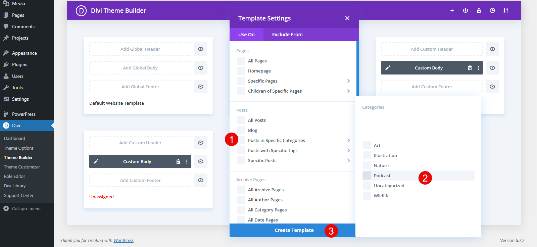Check the Art category checkbox
Image resolution: width=537 pixels, height=247 pixels.
tap(367, 145)
